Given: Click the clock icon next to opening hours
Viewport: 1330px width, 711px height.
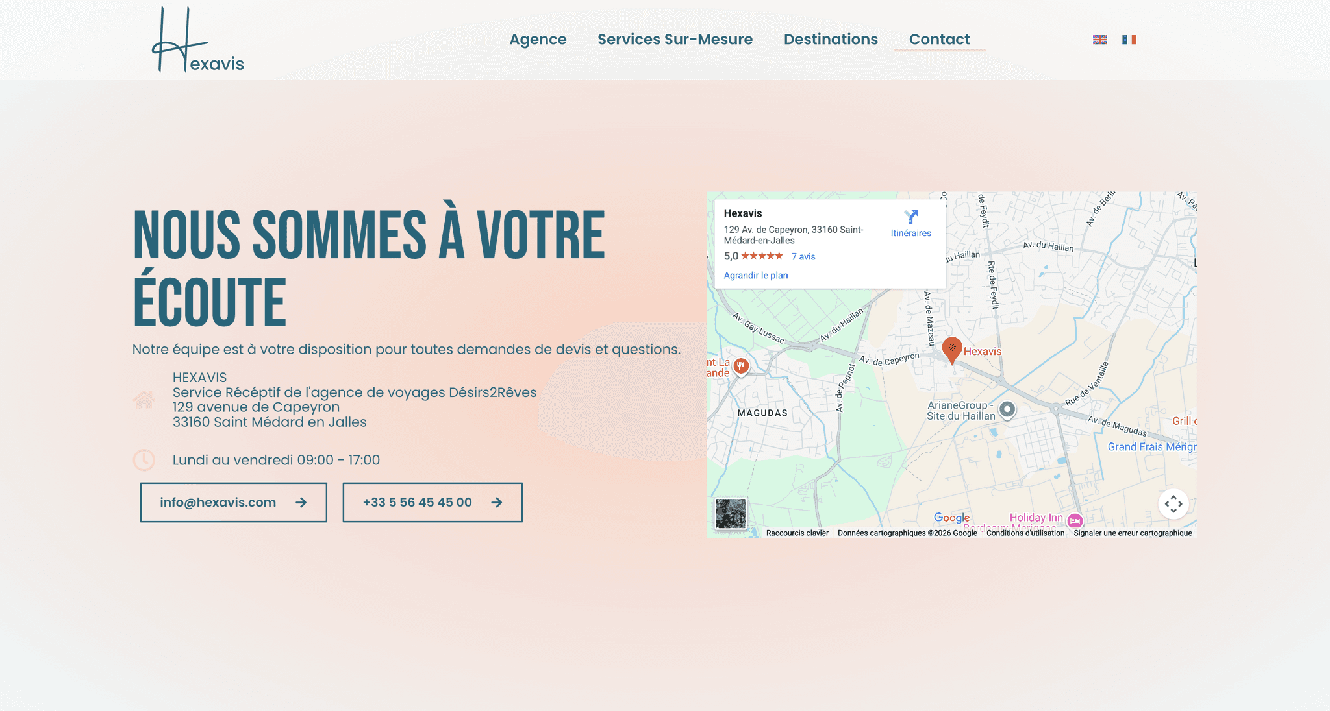Looking at the screenshot, I should (x=144, y=460).
